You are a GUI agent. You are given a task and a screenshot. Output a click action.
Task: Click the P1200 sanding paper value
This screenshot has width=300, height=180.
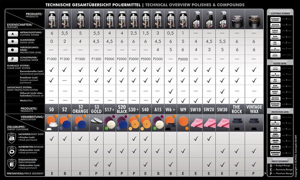[x=64, y=59]
